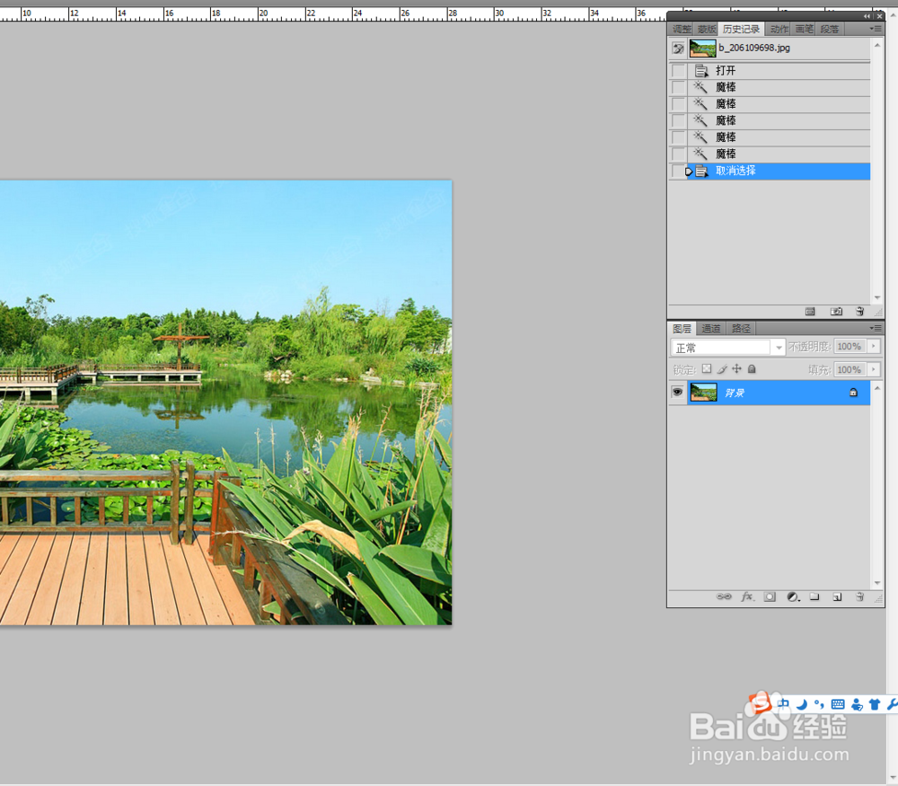Open the History panel flyout menu

(877, 28)
